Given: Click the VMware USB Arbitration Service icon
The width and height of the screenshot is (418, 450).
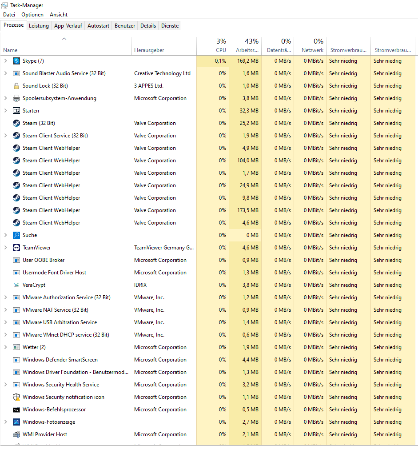Looking at the screenshot, I should (x=16, y=322).
